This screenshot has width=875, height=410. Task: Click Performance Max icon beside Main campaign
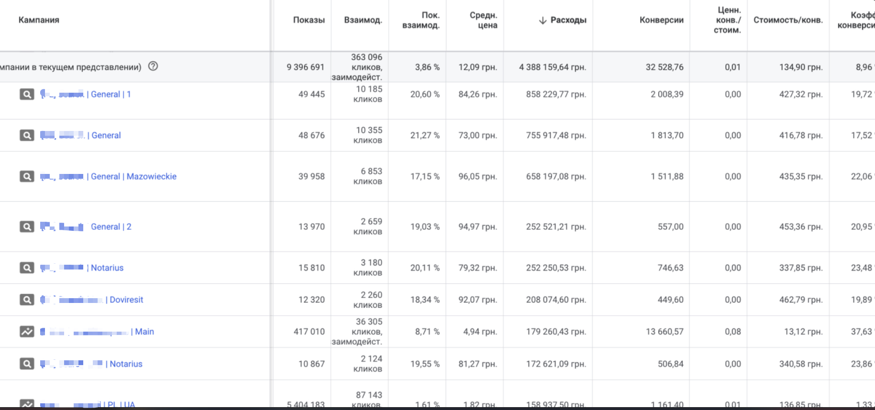coord(27,332)
